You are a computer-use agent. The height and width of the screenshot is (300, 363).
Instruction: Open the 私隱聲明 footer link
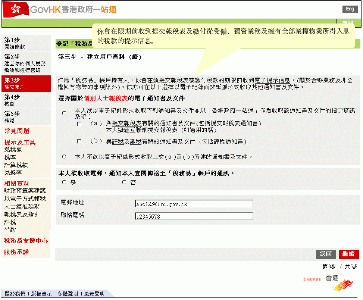point(68,294)
